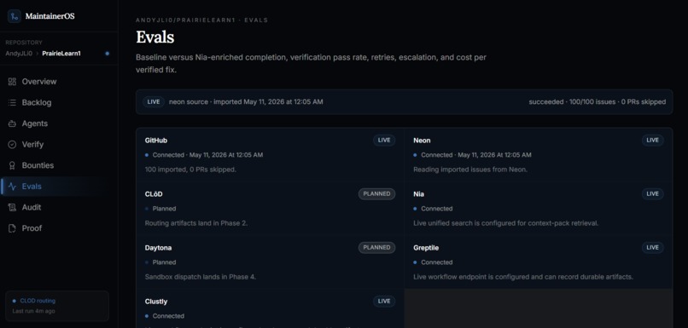Click GitHub's Connected status line
Image resolution: width=688 pixels, height=328 pixels.
pos(204,155)
